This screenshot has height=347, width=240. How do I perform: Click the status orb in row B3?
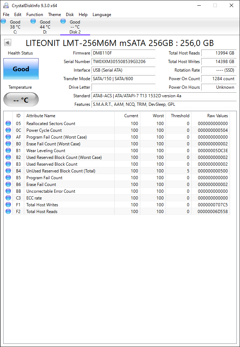click(x=8, y=164)
